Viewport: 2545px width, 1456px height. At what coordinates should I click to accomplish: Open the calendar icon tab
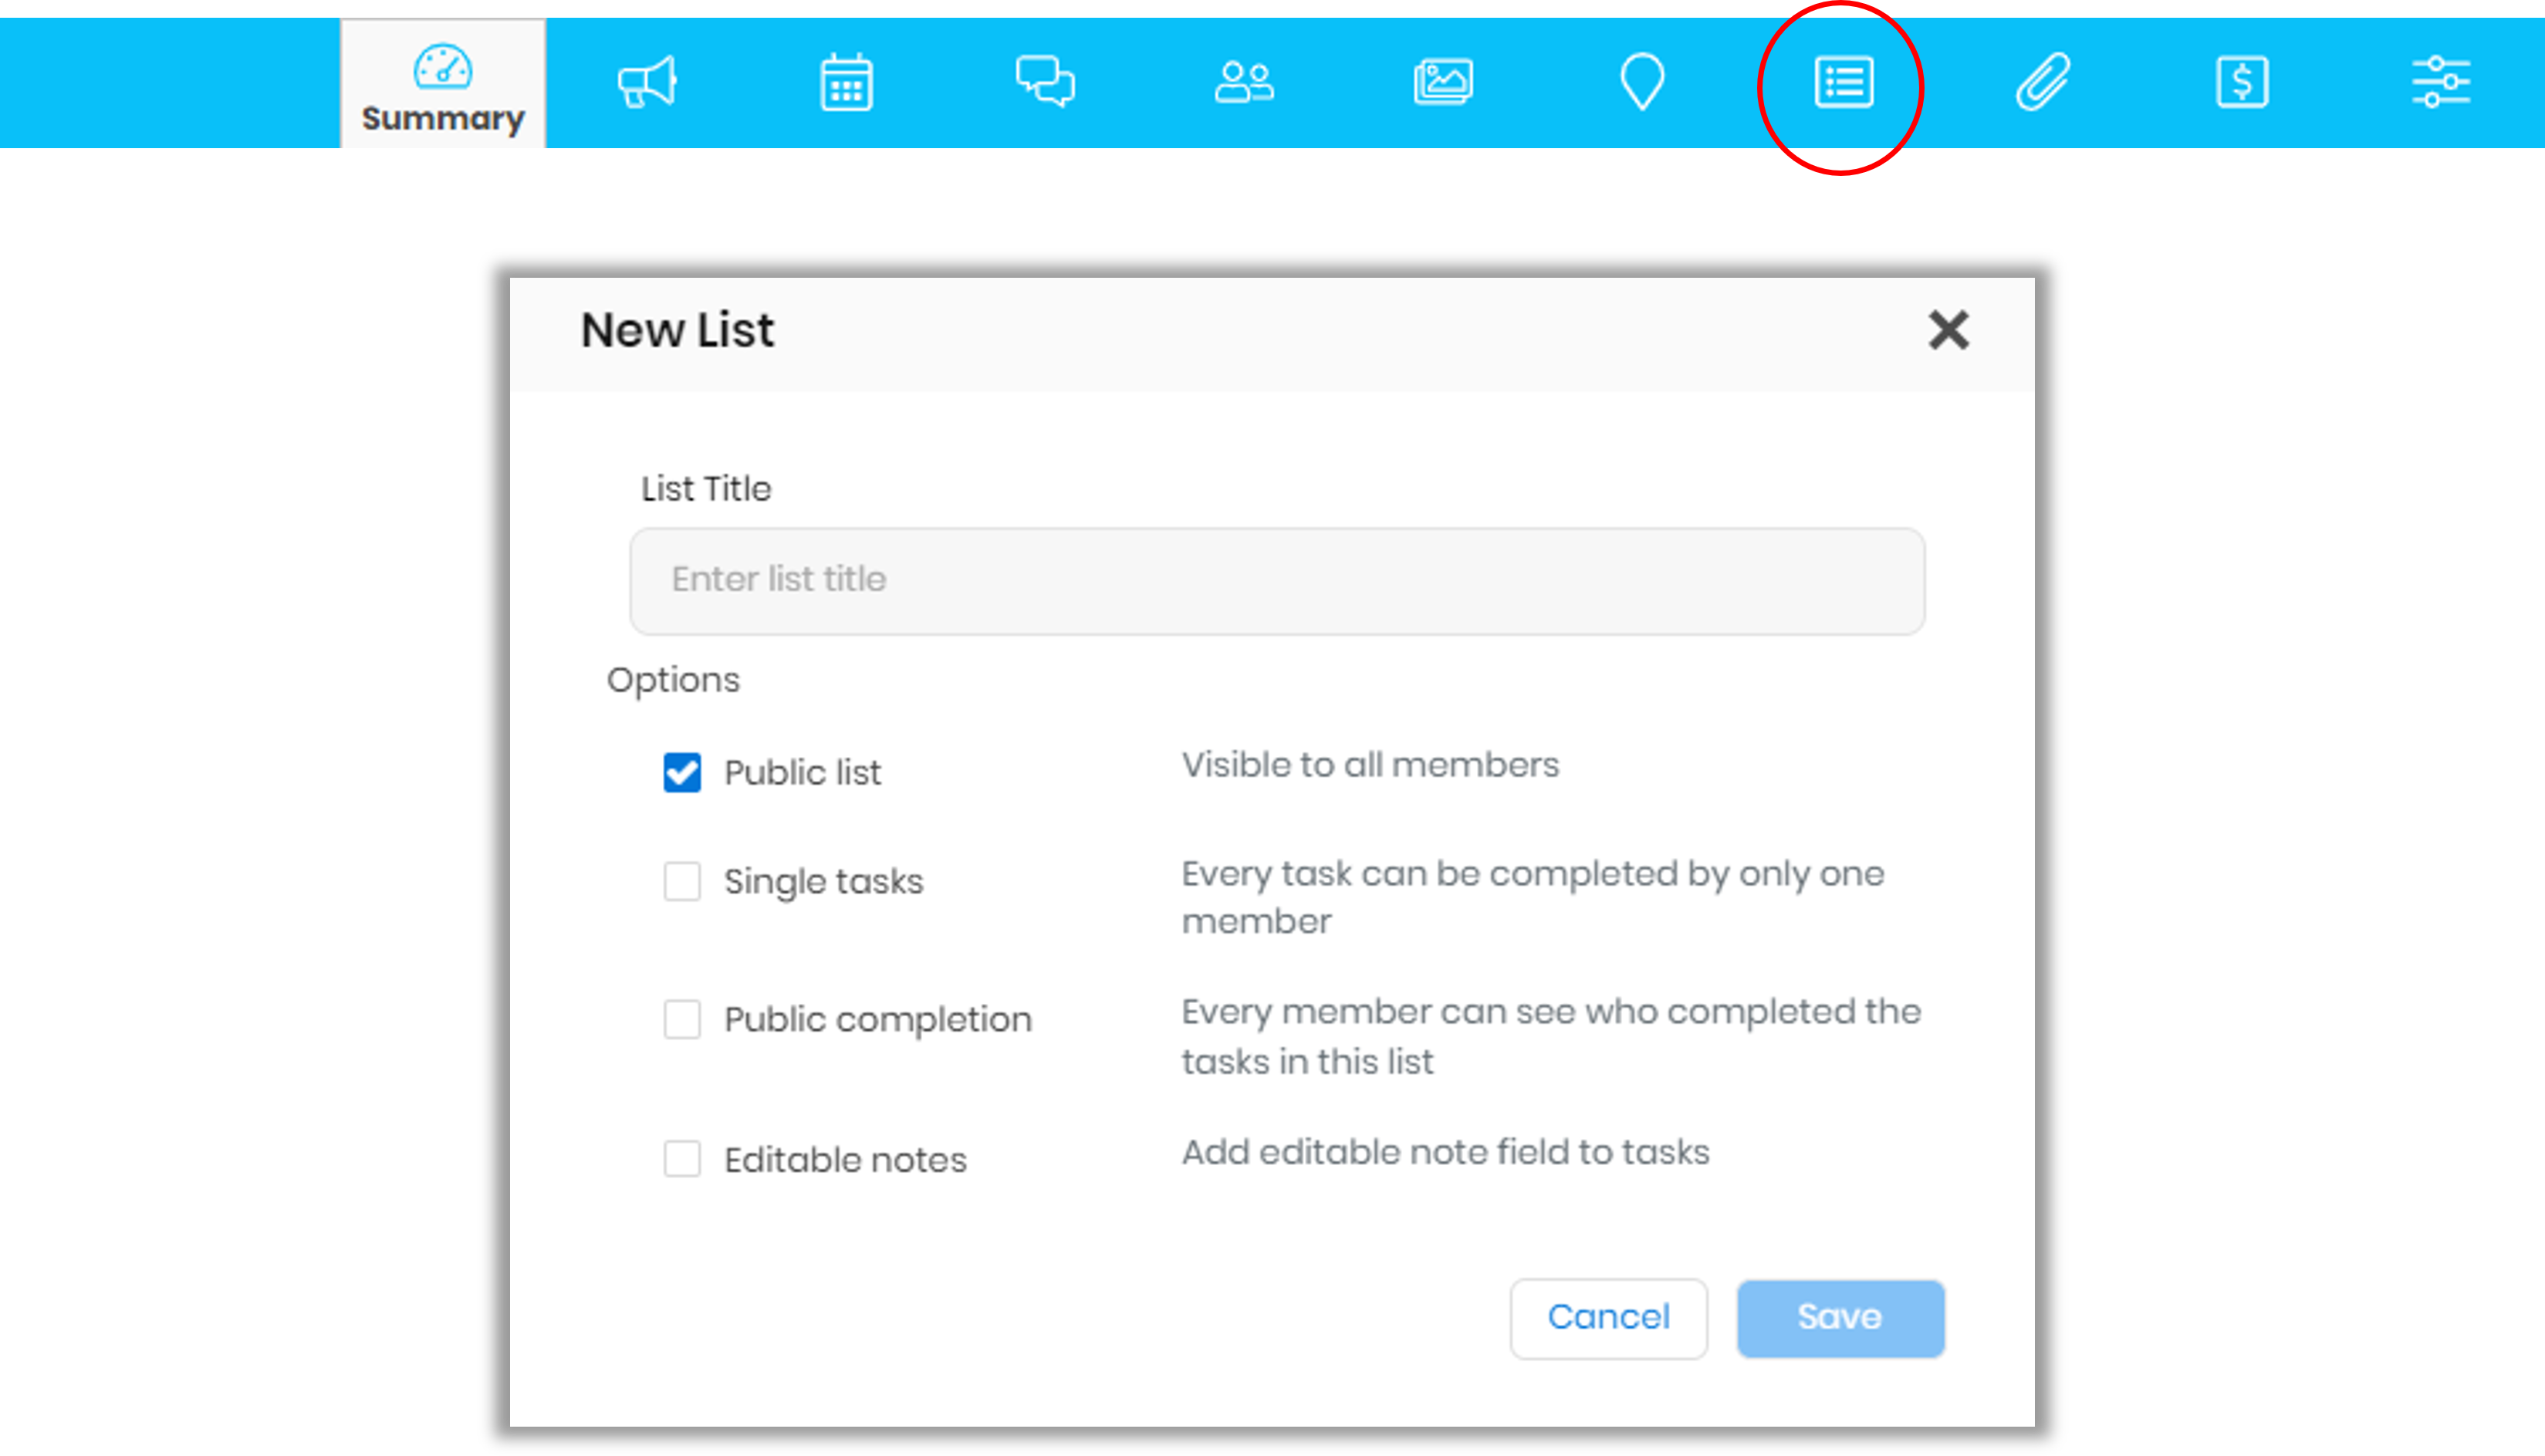(846, 82)
